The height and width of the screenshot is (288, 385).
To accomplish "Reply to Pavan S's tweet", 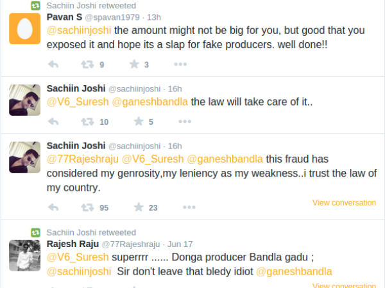I will 54,64.
